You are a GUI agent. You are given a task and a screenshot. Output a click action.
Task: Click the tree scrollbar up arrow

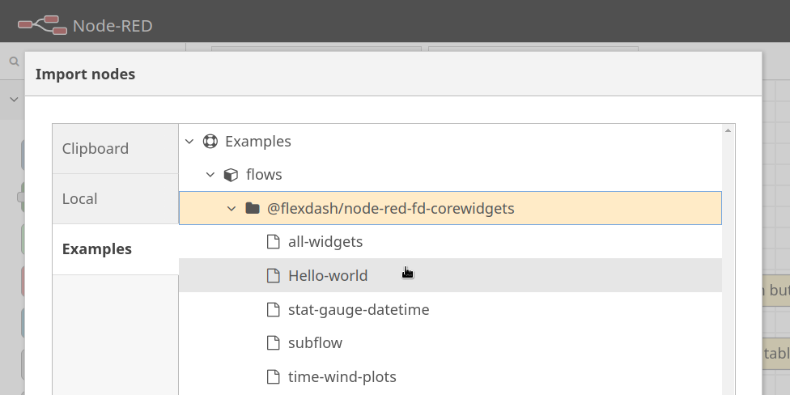[x=728, y=130]
